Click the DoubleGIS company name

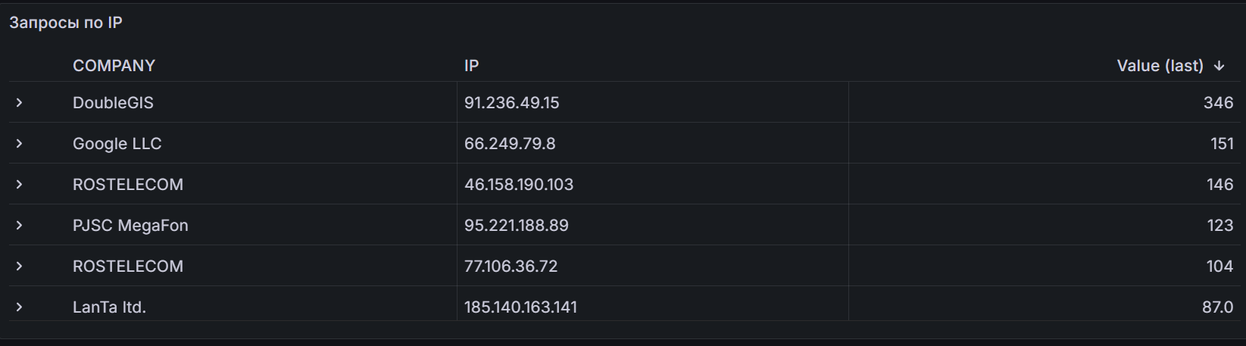(x=113, y=102)
